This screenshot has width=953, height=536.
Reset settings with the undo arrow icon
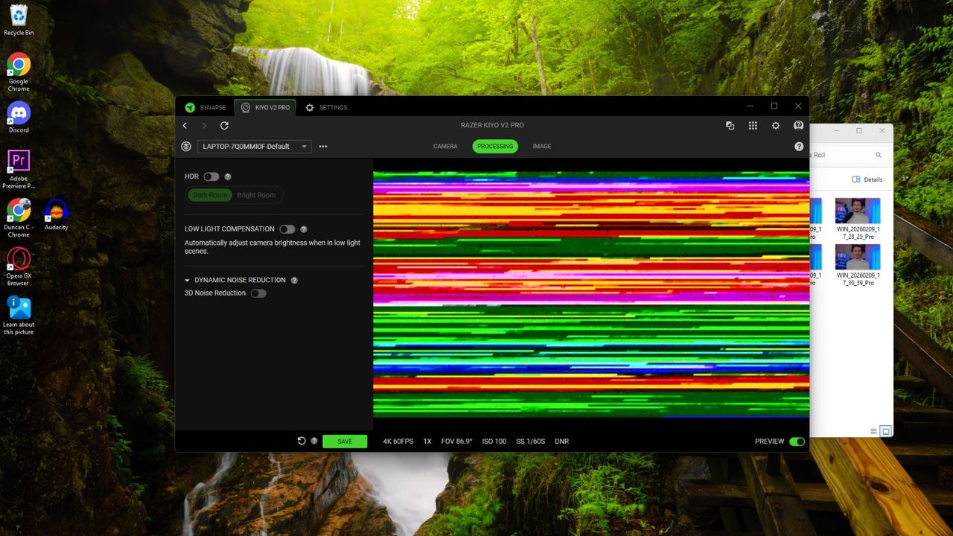point(302,441)
